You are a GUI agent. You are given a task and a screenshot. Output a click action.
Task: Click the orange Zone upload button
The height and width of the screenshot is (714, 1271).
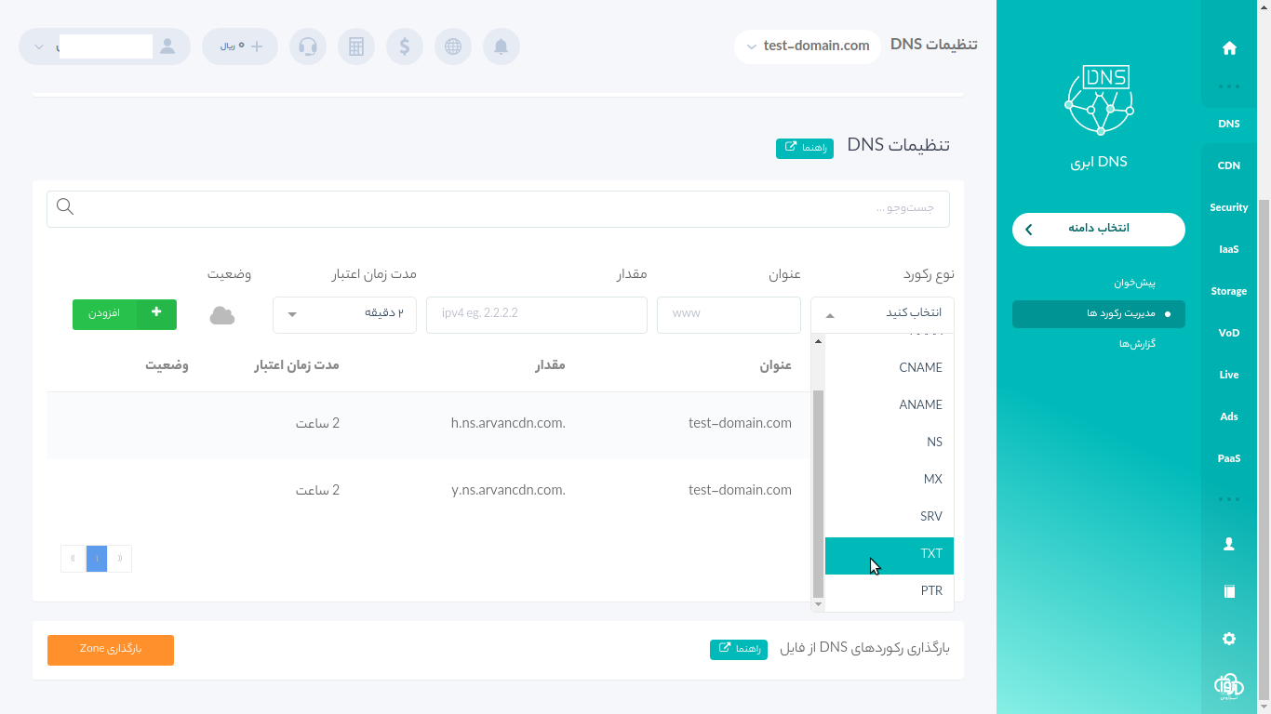(x=111, y=649)
